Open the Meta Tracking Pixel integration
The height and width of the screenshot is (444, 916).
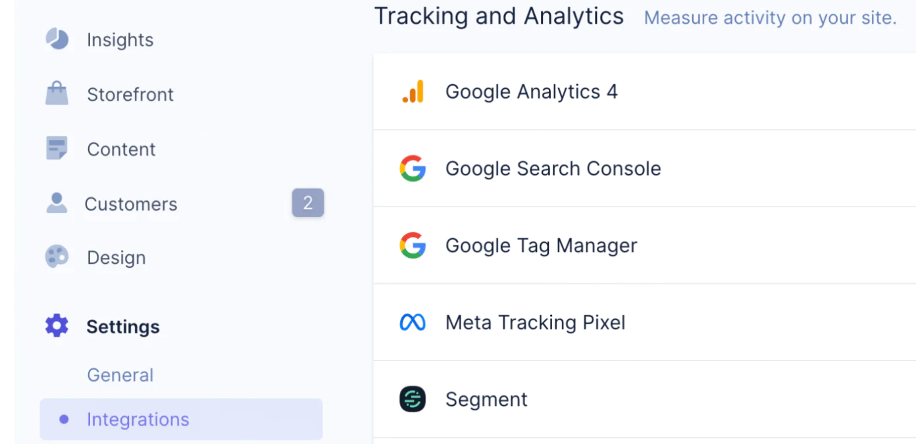(x=535, y=322)
